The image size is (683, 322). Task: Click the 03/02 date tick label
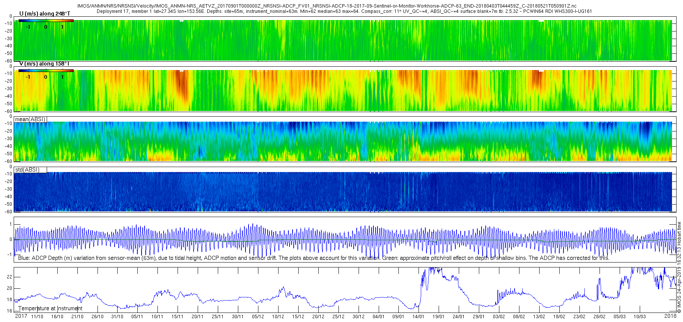(499, 317)
